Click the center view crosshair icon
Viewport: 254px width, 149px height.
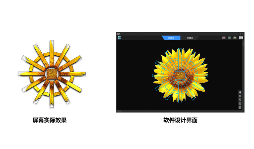[x=240, y=100]
